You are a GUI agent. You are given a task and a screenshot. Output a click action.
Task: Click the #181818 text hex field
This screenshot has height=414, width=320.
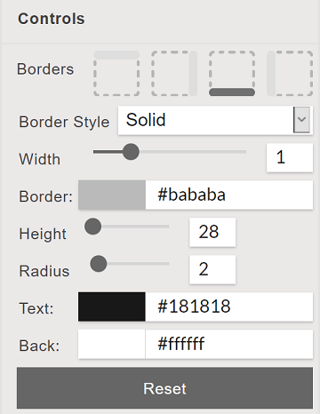pyautogui.click(x=229, y=307)
